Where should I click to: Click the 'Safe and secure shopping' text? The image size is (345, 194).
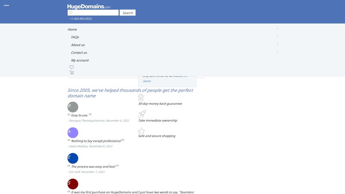pyautogui.click(x=157, y=136)
